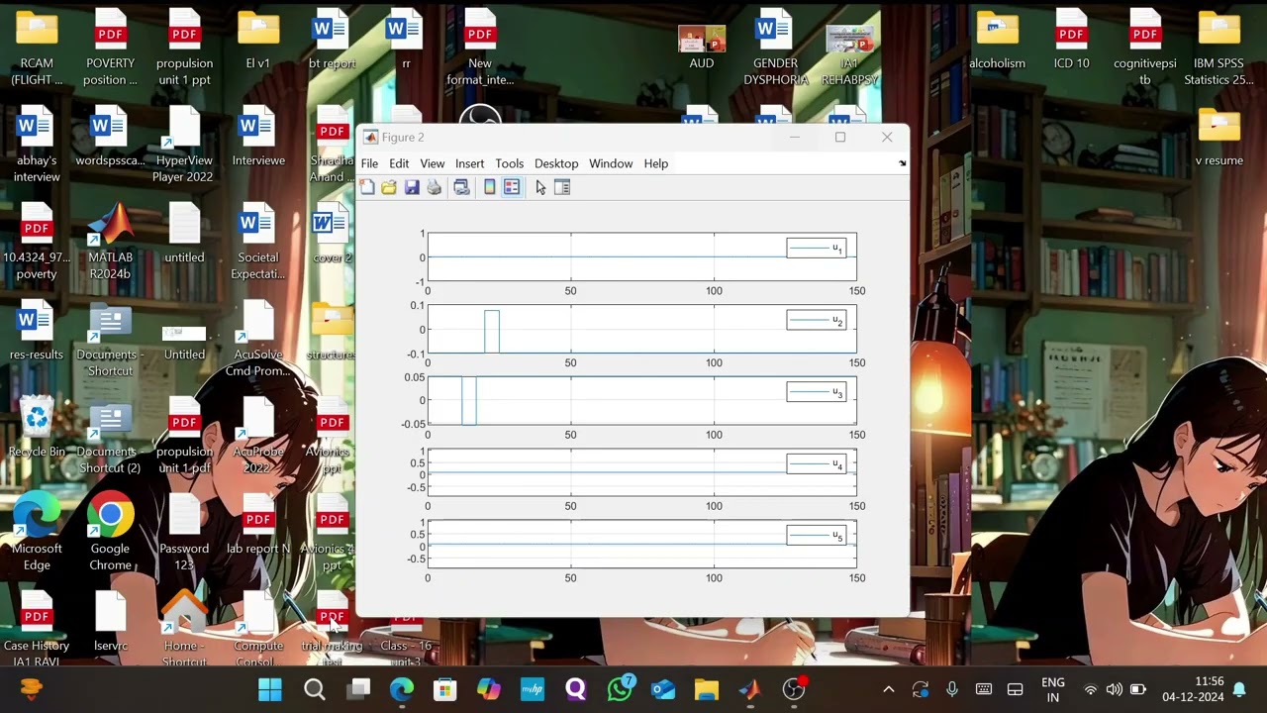The height and width of the screenshot is (713, 1267).
Task: Open the notification bell in the taskbar
Action: pyautogui.click(x=1239, y=689)
